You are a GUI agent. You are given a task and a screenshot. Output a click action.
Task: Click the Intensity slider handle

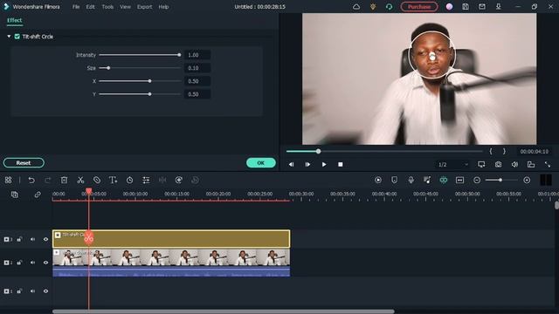tap(179, 55)
